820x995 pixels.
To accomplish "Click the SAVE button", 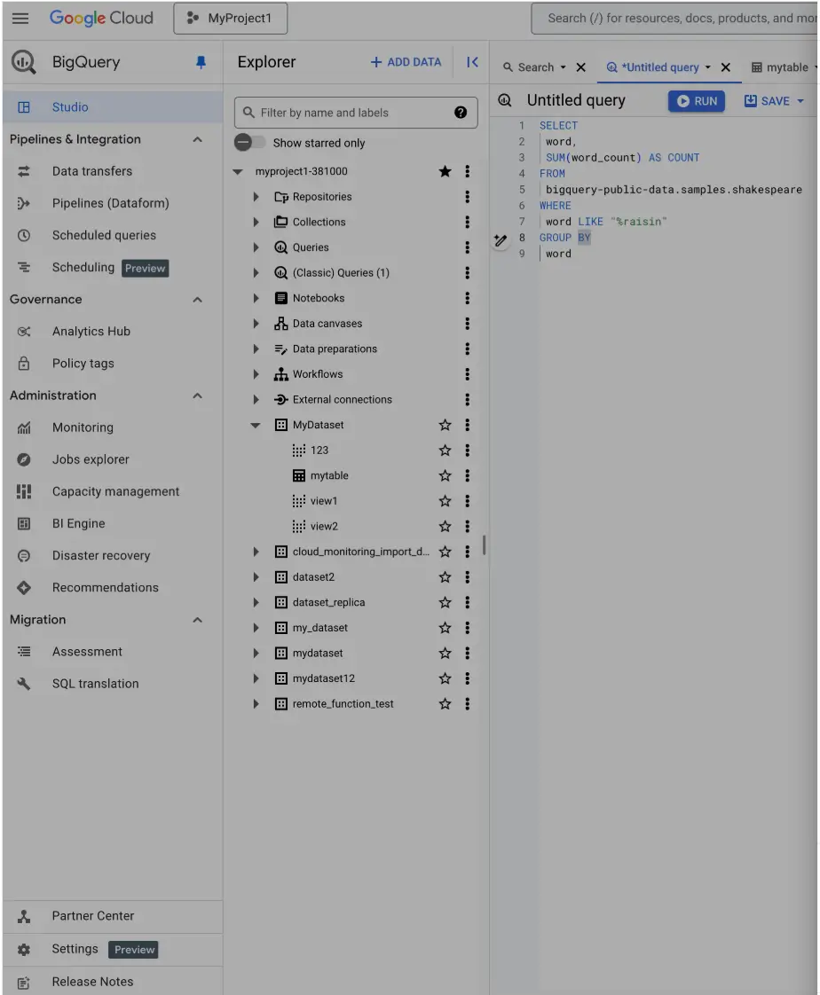I will tap(768, 101).
